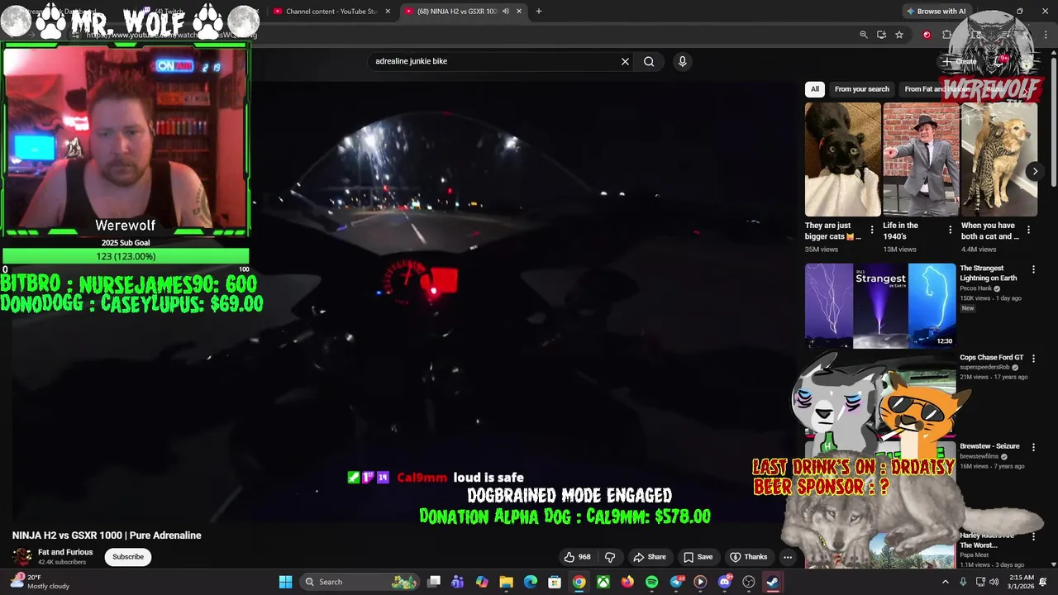This screenshot has height=595, width=1058.
Task: Clear the YouTube search box text
Action: pyautogui.click(x=625, y=61)
